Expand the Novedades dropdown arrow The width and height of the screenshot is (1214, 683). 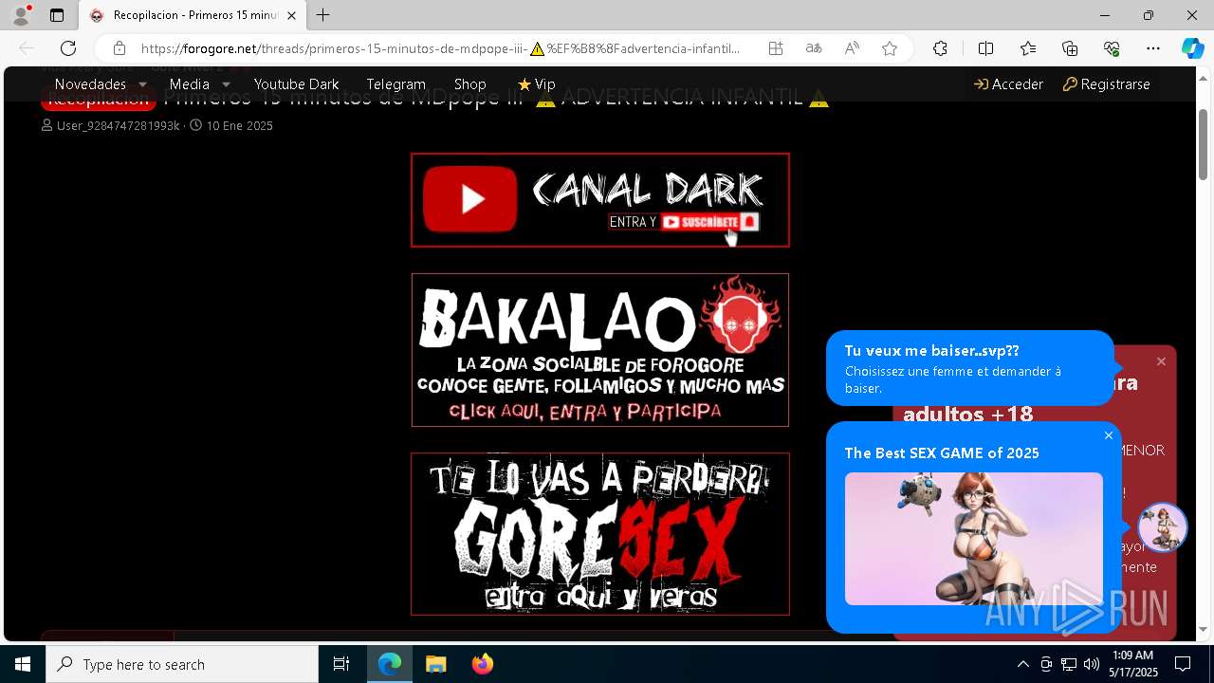click(x=142, y=84)
